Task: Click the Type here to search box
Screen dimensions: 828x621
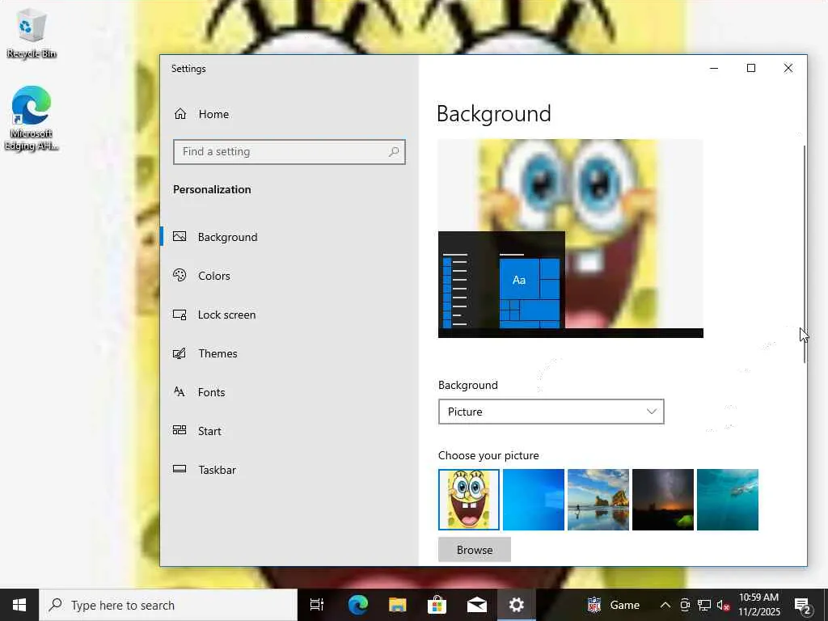Action: pyautogui.click(x=168, y=605)
